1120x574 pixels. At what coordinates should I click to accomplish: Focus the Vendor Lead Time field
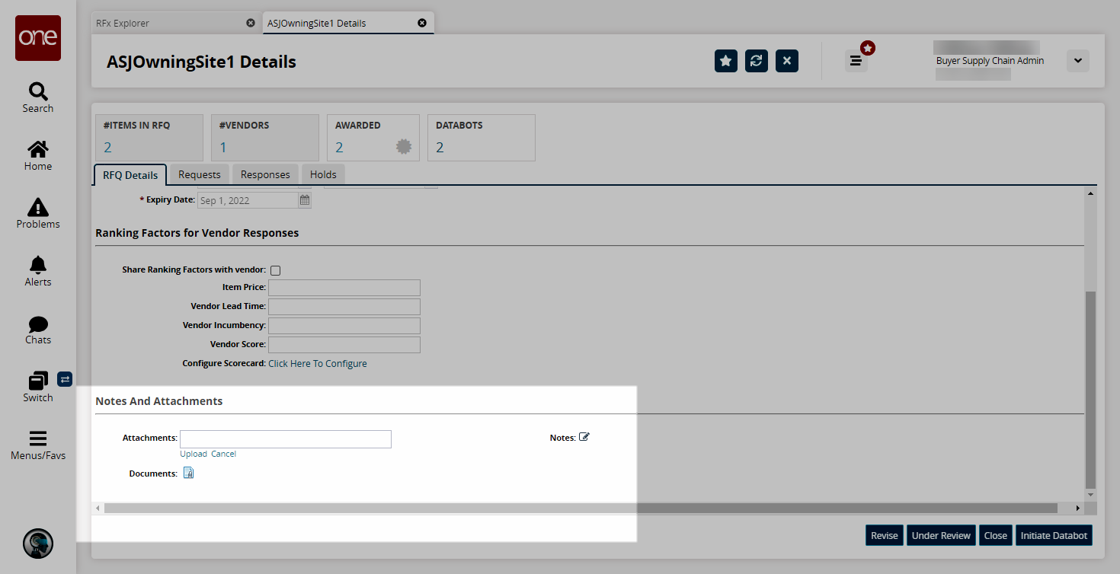tap(344, 307)
